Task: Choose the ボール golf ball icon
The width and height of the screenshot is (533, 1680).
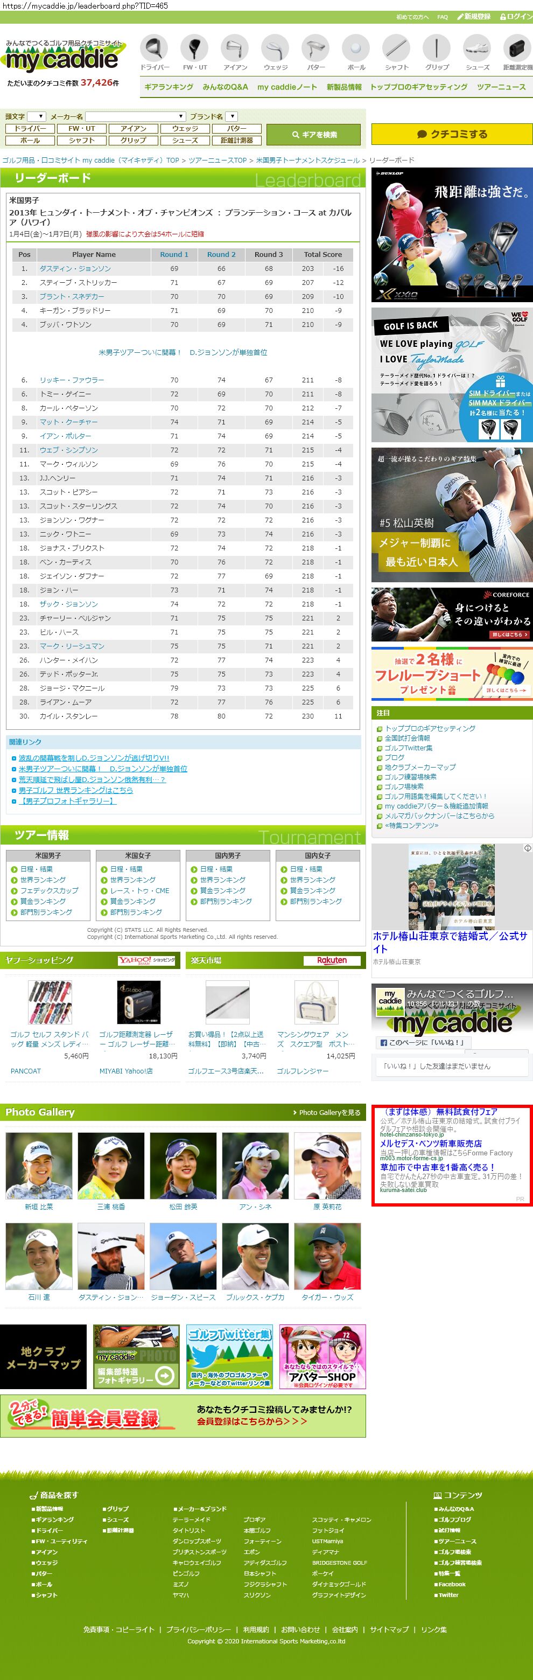Action: pos(356,53)
